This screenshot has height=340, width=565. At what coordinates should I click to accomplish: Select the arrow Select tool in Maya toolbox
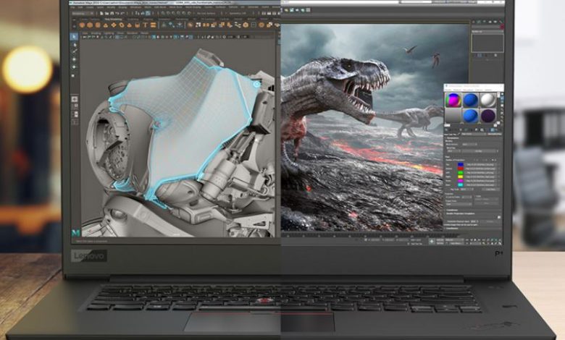pyautogui.click(x=74, y=36)
